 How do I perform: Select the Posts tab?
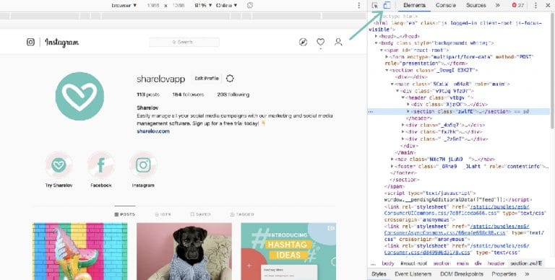click(x=124, y=214)
